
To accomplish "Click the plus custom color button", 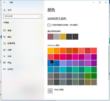I will [x=50, y=91].
